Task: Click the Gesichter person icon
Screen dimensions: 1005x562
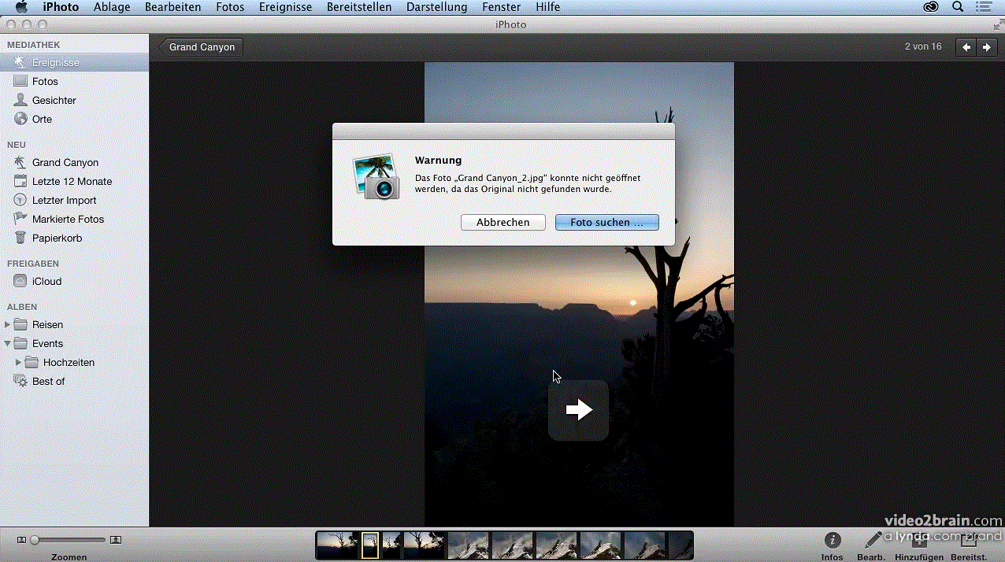Action: coord(20,100)
